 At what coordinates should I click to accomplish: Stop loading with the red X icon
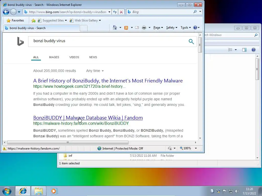tap(121, 12)
